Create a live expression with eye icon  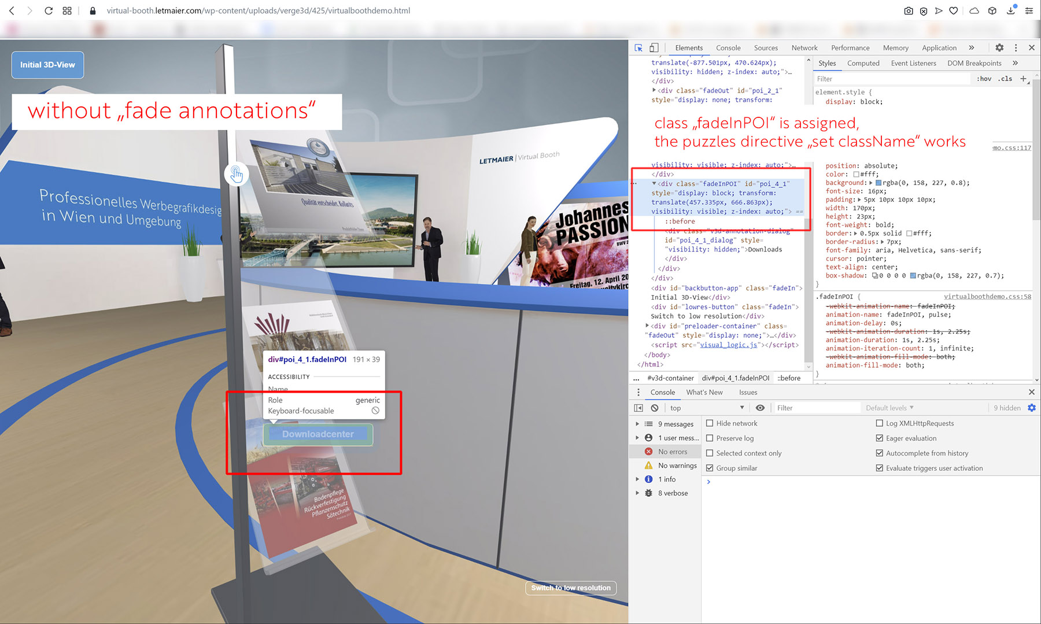[x=760, y=408]
